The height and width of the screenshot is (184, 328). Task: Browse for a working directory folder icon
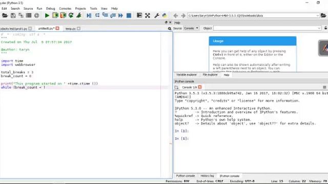tap(323, 15)
